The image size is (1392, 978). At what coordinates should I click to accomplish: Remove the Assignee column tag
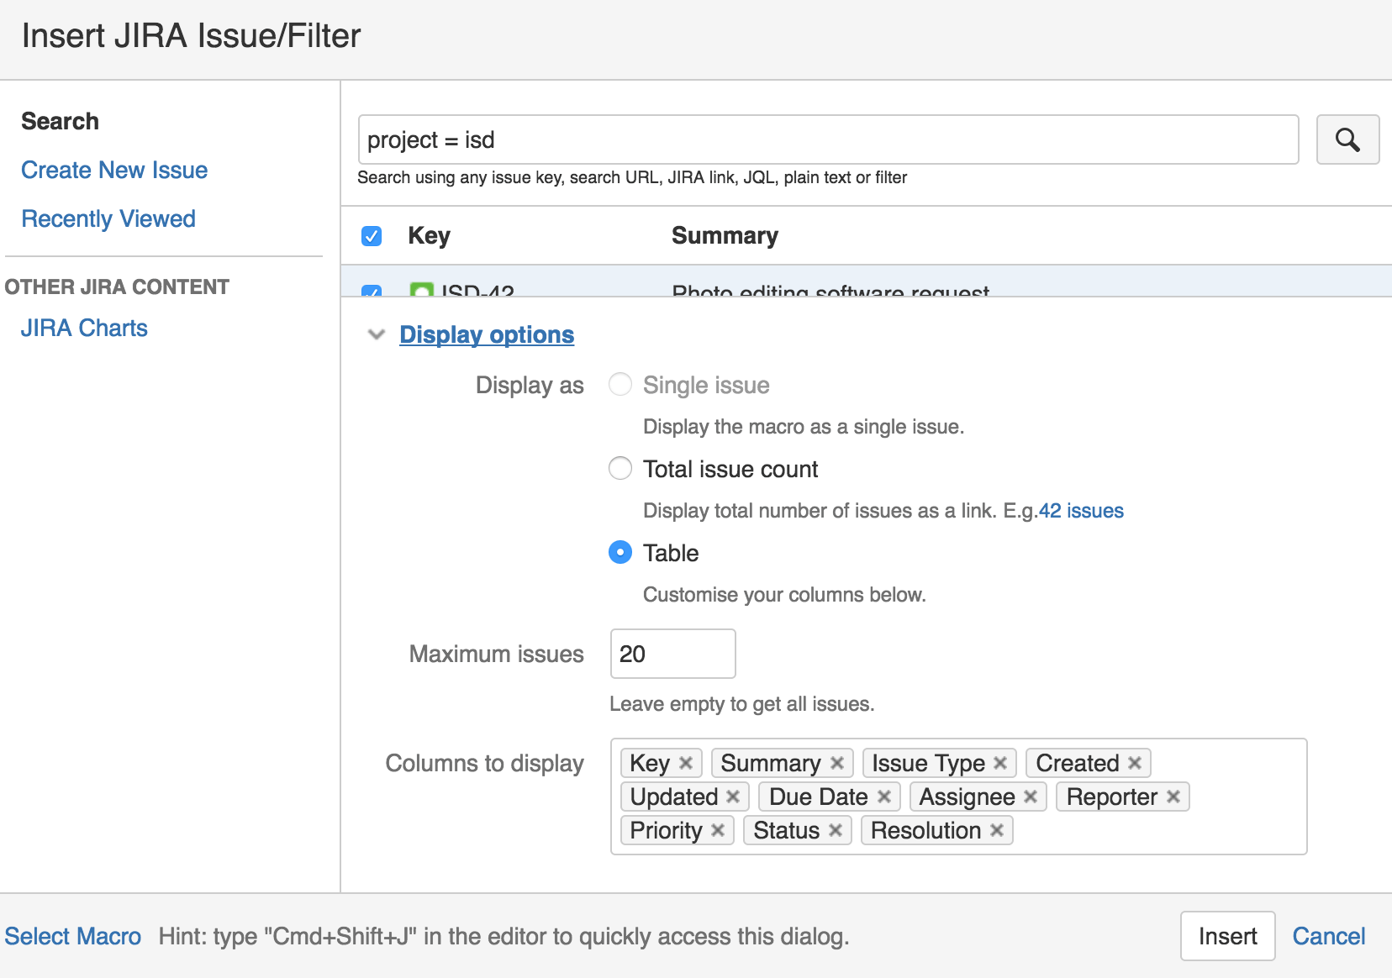pyautogui.click(x=1031, y=797)
